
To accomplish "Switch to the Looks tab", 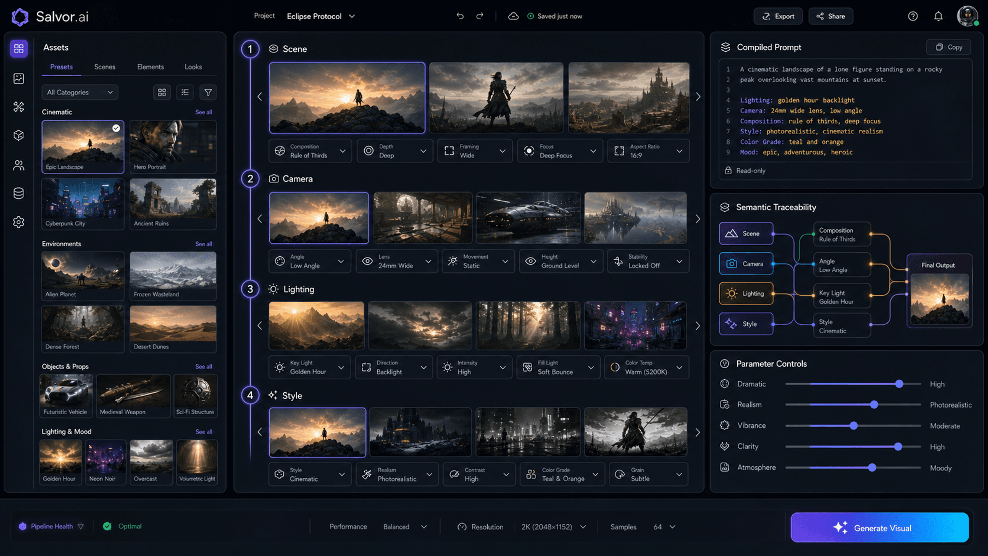I will [193, 67].
